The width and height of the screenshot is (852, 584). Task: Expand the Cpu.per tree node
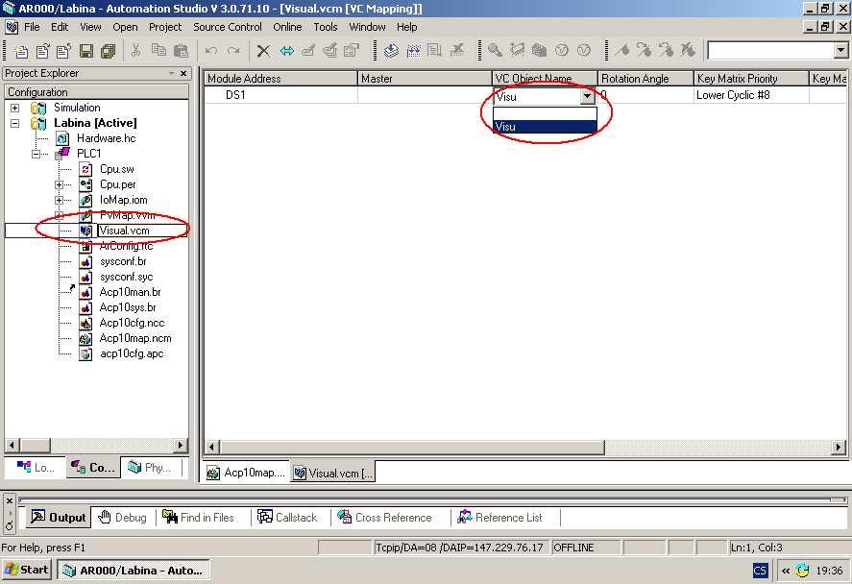[59, 184]
